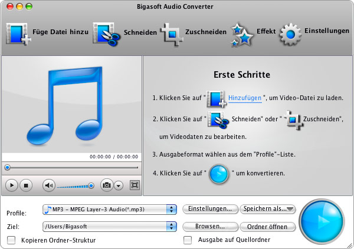Click the window resize grip corner

tap(350, 245)
